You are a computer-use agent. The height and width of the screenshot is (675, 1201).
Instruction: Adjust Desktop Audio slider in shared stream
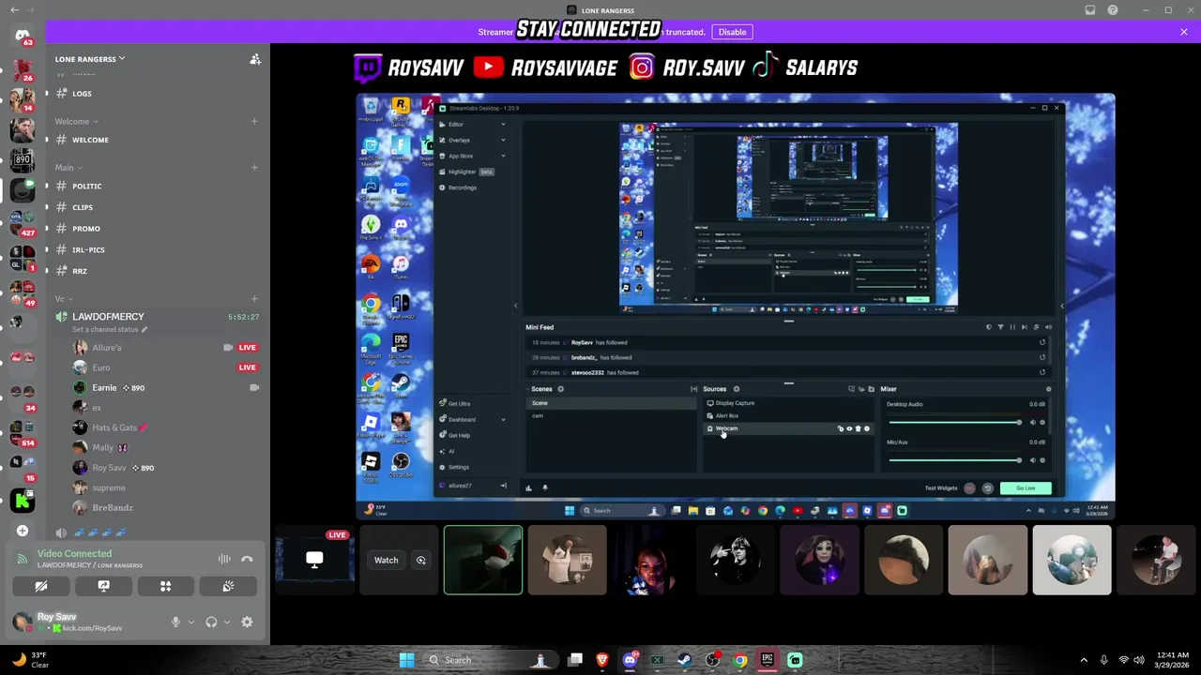click(x=954, y=423)
